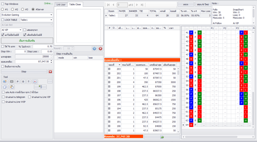
Task: Click the Stop Win input field
Action: tap(21, 51)
